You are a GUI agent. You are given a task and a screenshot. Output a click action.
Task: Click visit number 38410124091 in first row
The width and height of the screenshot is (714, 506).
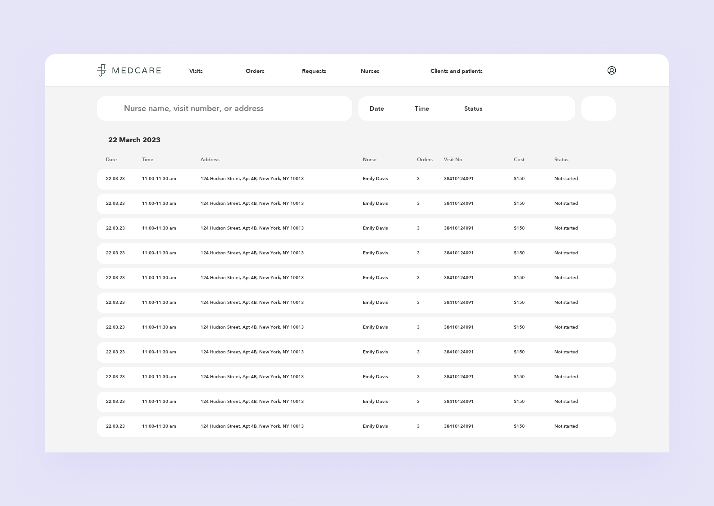459,179
